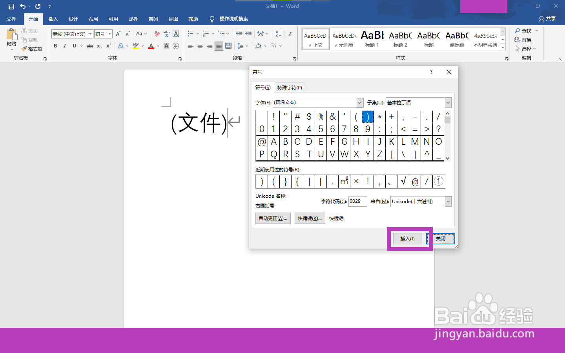Image resolution: width=565 pixels, height=353 pixels.
Task: Center align the text
Action: [x=200, y=46]
